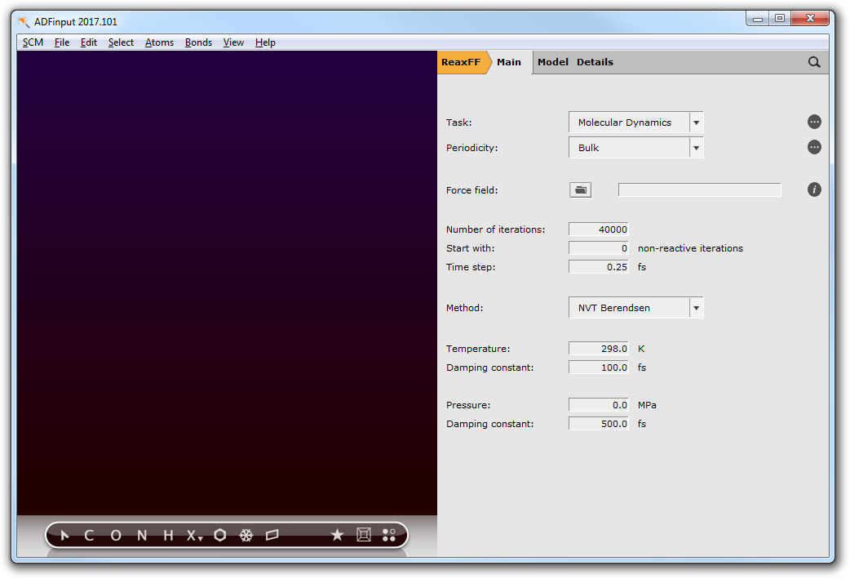Viewport: 850px width, 579px height.
Task: Click the temperature Damping constant field
Action: point(599,367)
